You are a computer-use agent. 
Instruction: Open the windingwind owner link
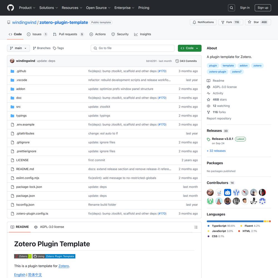click(x=24, y=22)
